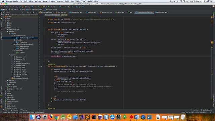Expand the drawable folder
215x121 pixels.
(12, 57)
